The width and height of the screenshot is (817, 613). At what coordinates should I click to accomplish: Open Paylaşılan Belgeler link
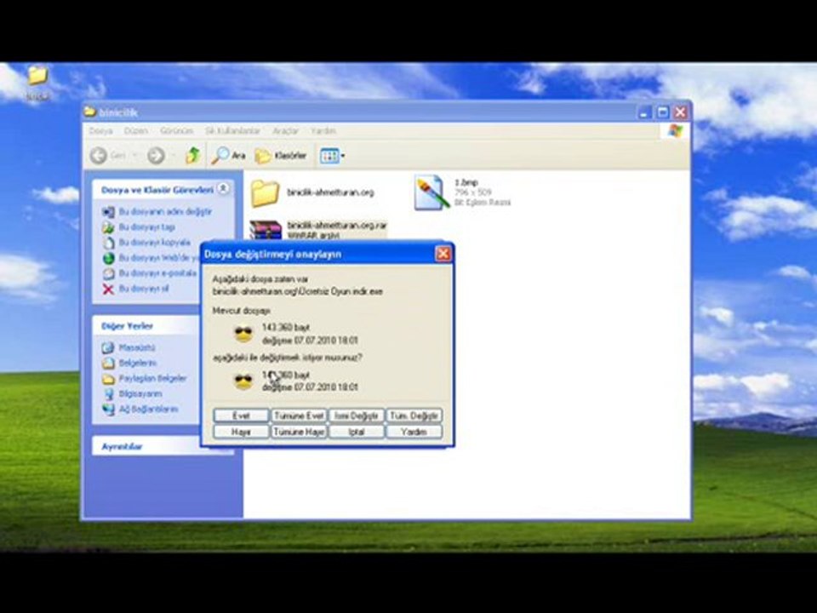(x=152, y=378)
